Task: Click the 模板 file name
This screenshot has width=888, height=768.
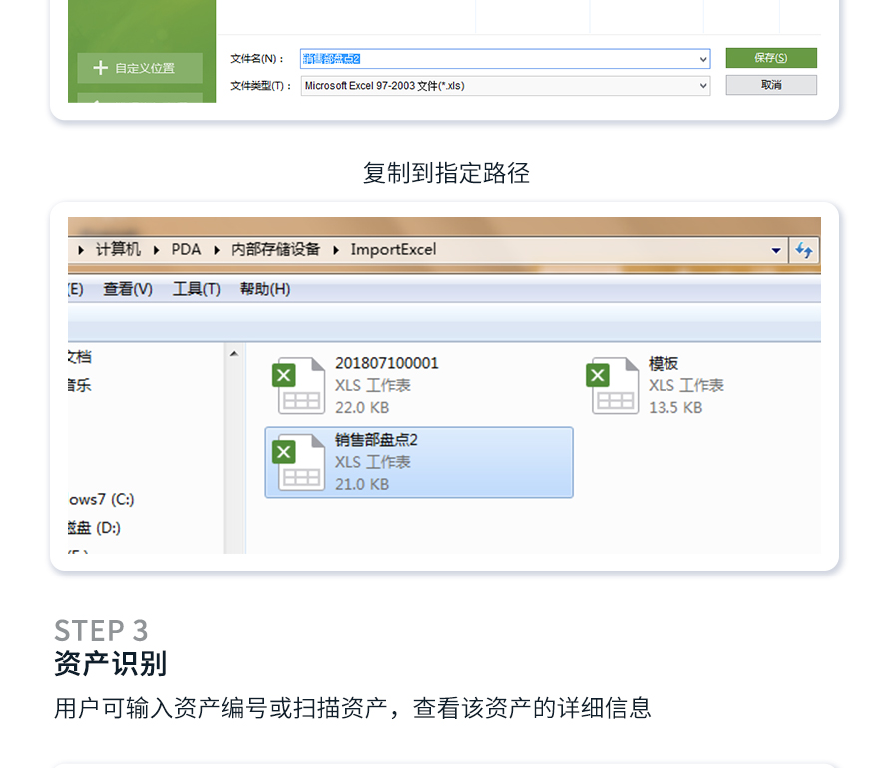Action: [664, 363]
